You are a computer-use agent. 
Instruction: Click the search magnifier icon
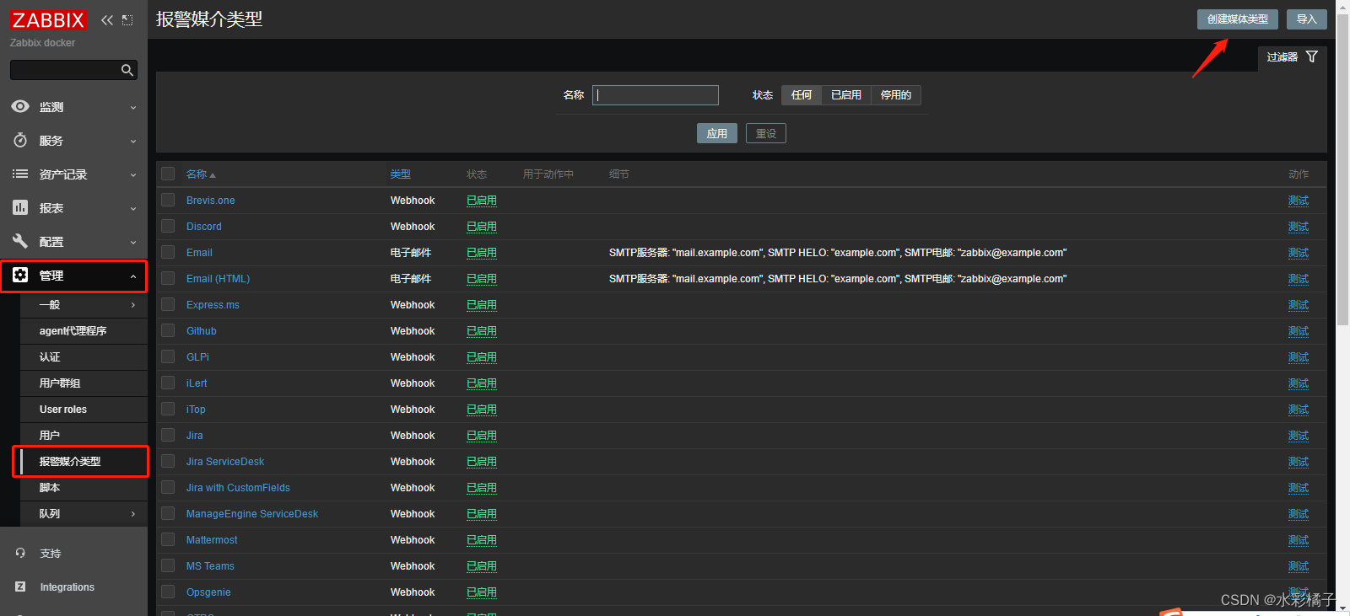[x=127, y=70]
